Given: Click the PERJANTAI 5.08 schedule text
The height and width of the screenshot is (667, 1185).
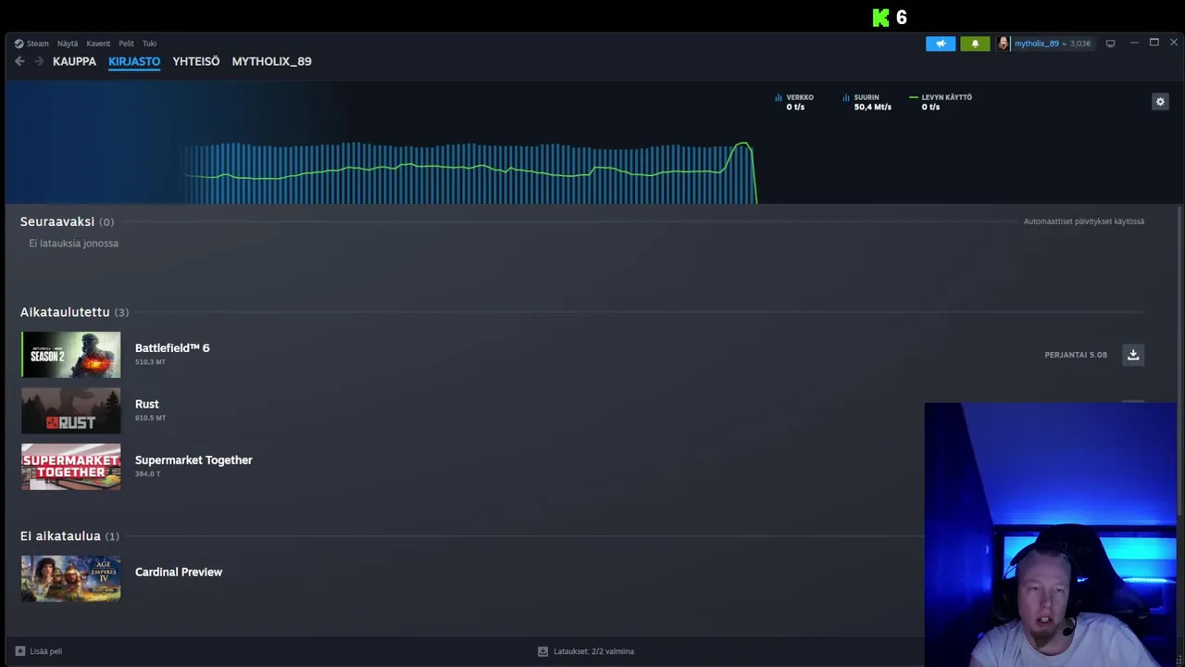Looking at the screenshot, I should coord(1076,355).
